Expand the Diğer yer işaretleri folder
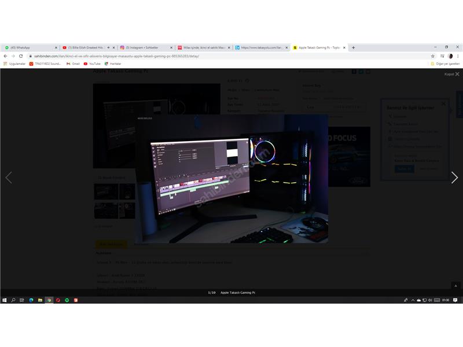The image size is (463, 347). pos(445,64)
